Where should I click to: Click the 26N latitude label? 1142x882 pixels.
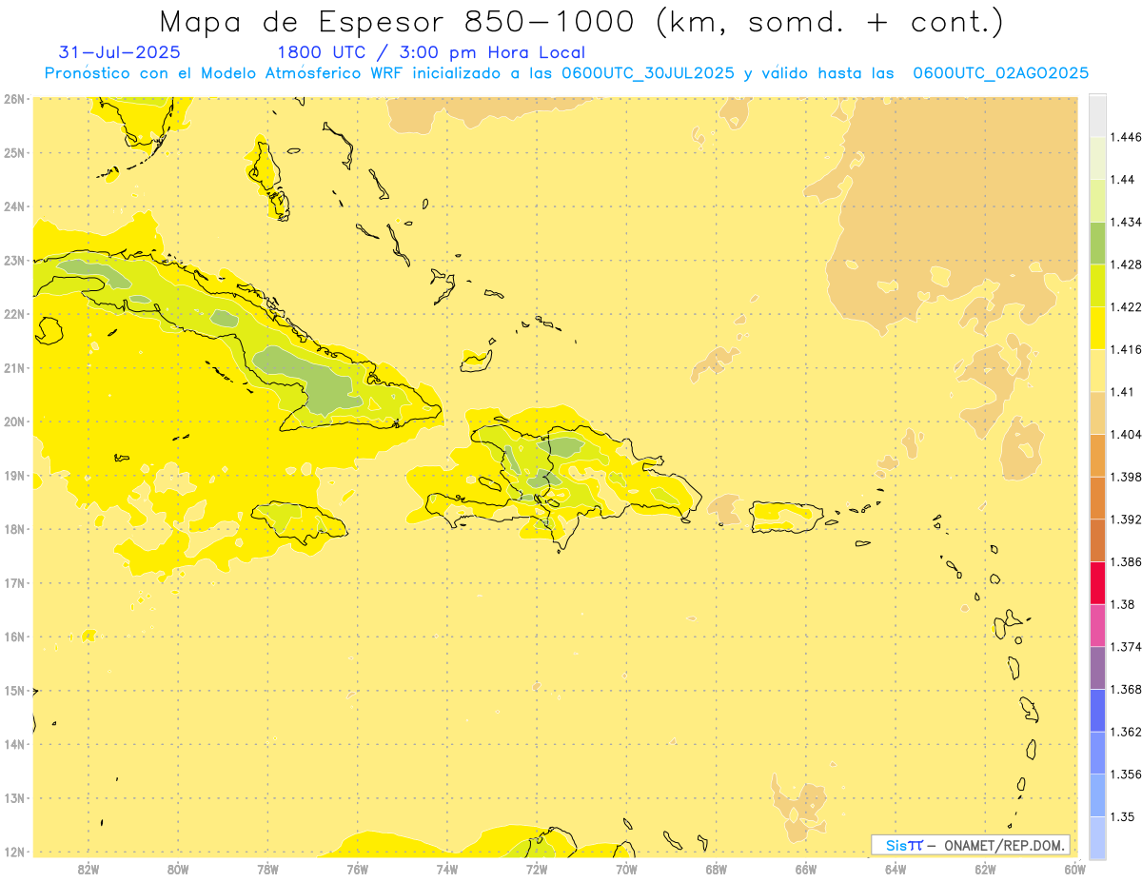[x=14, y=99]
